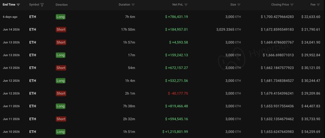Click the Duration sort icon
This screenshot has width=325, height=138.
click(133, 5)
